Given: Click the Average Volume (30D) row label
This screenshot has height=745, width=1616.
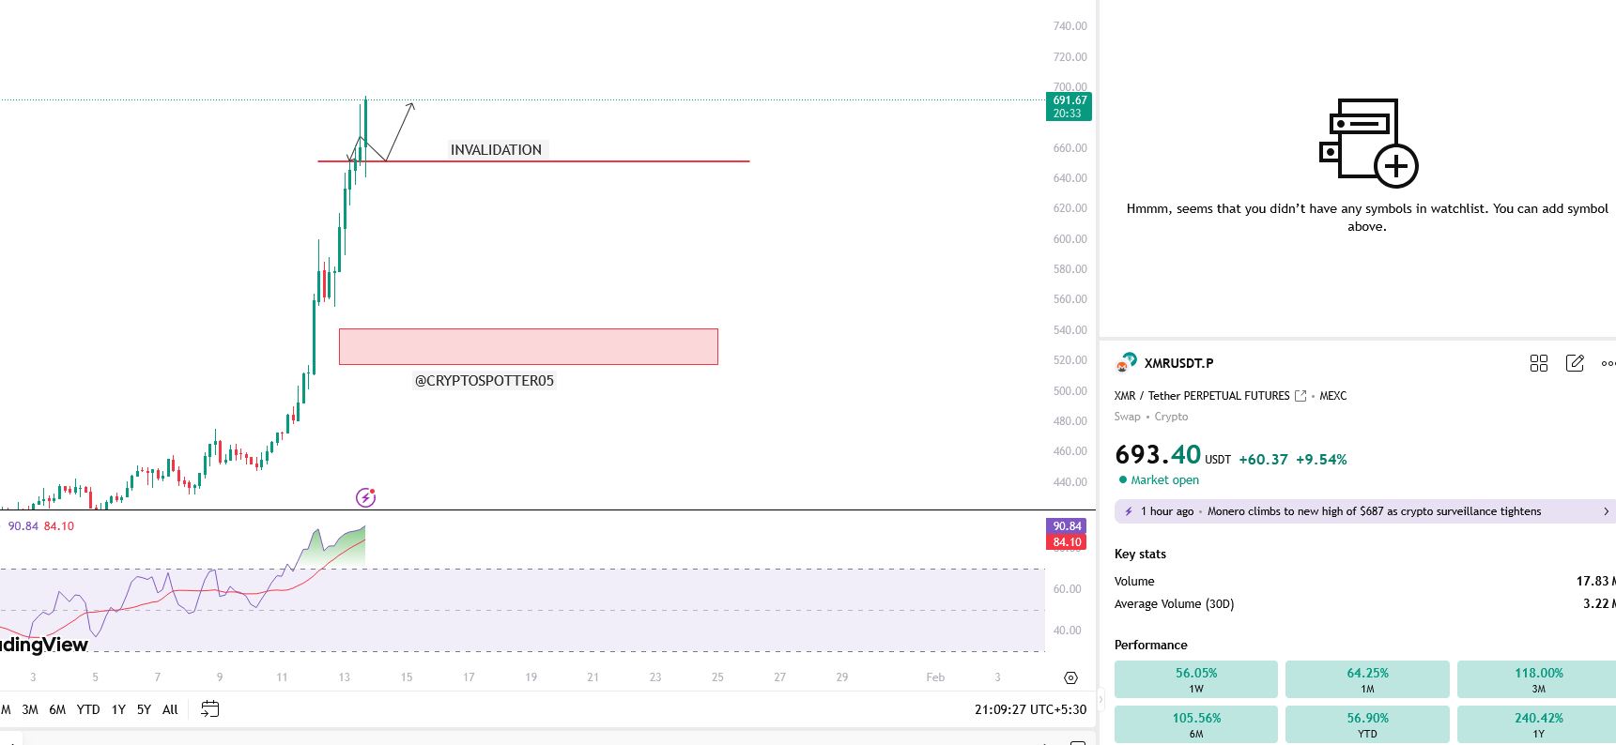Looking at the screenshot, I should [1174, 604].
